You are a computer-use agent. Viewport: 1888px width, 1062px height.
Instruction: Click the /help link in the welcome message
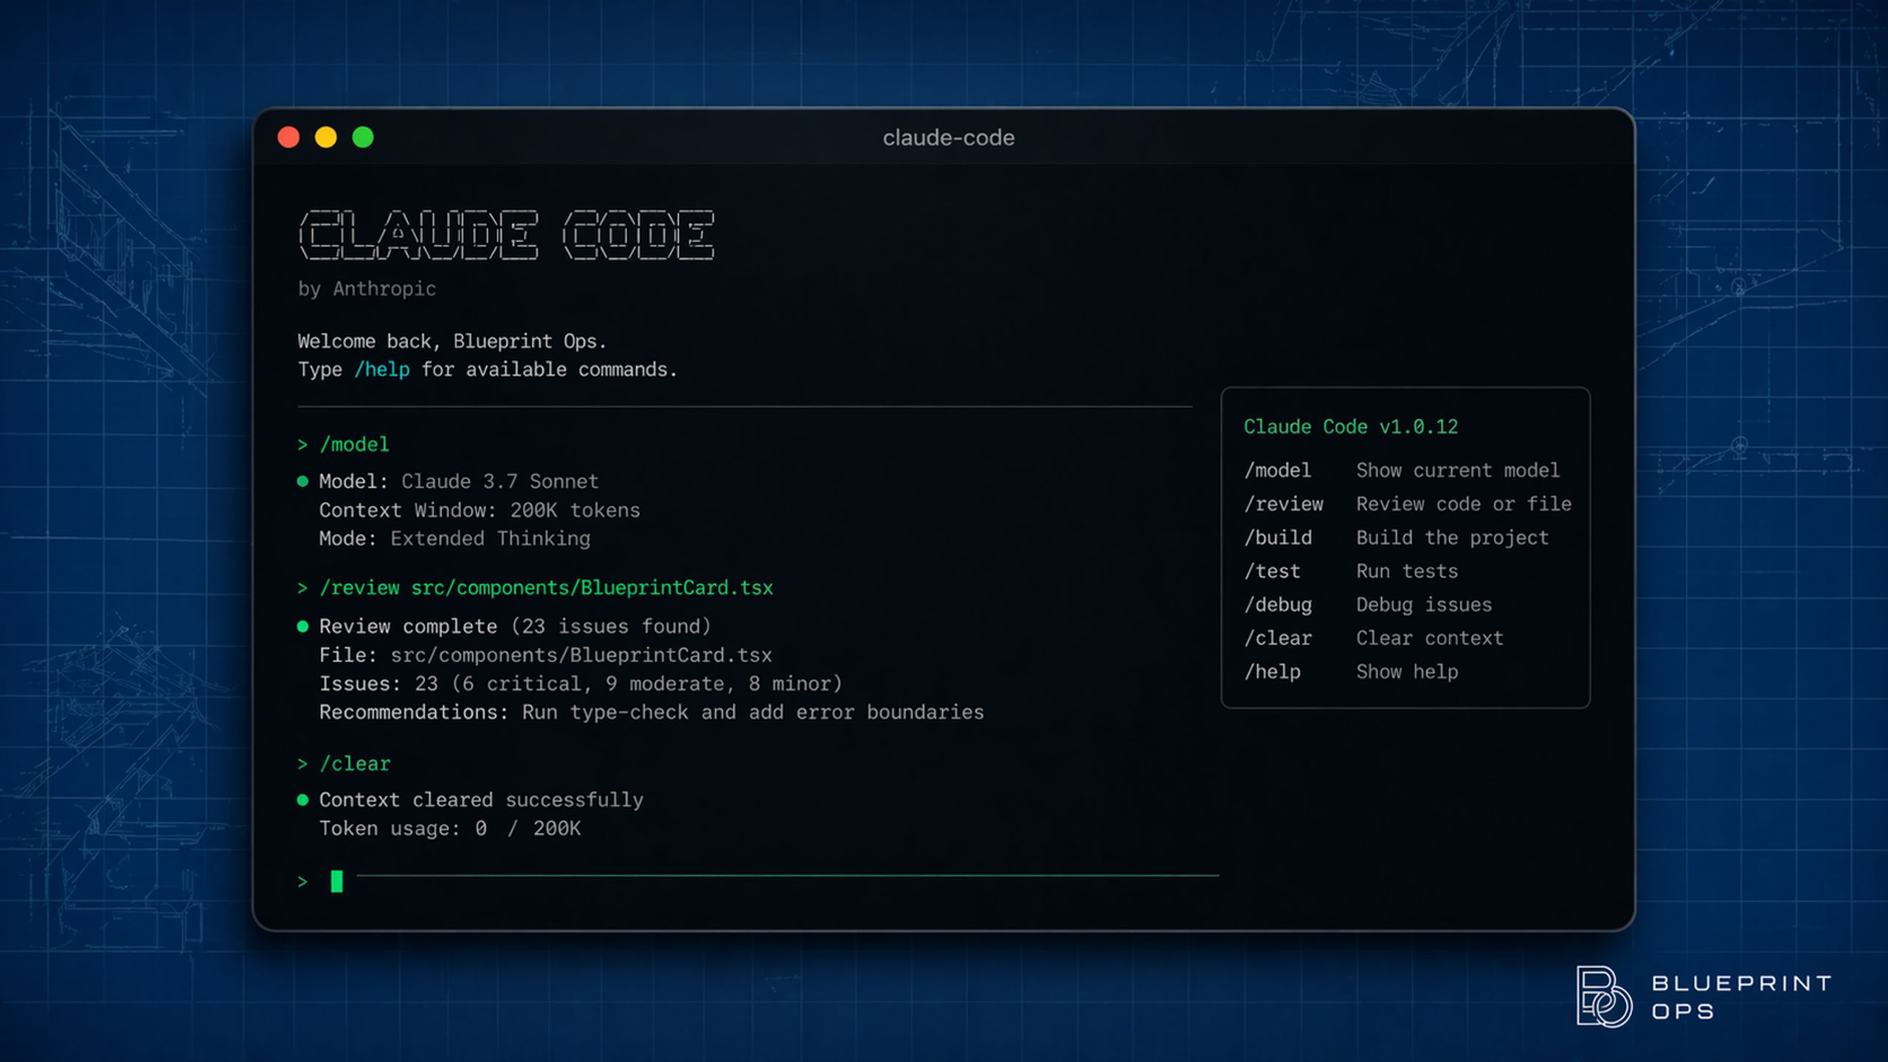coord(381,369)
